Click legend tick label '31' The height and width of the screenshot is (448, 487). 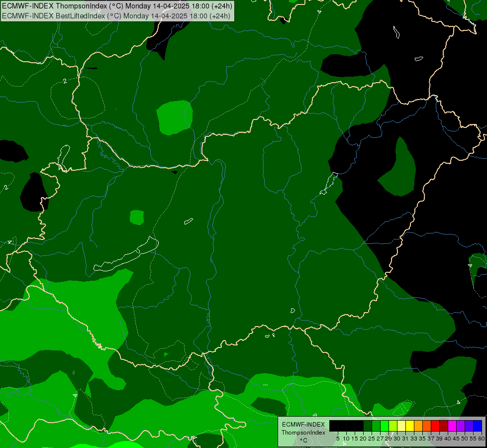coord(405,439)
